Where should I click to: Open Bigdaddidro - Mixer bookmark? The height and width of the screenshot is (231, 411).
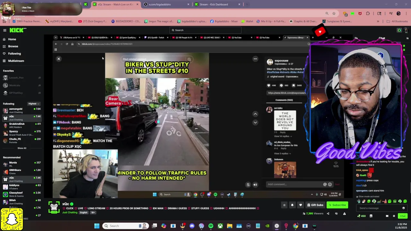point(224,21)
